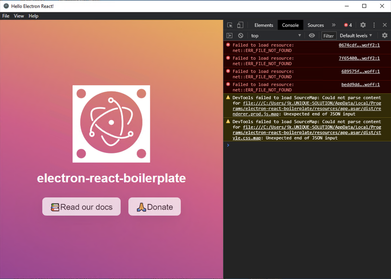
Task: Open the File menu
Action: [x=6, y=16]
